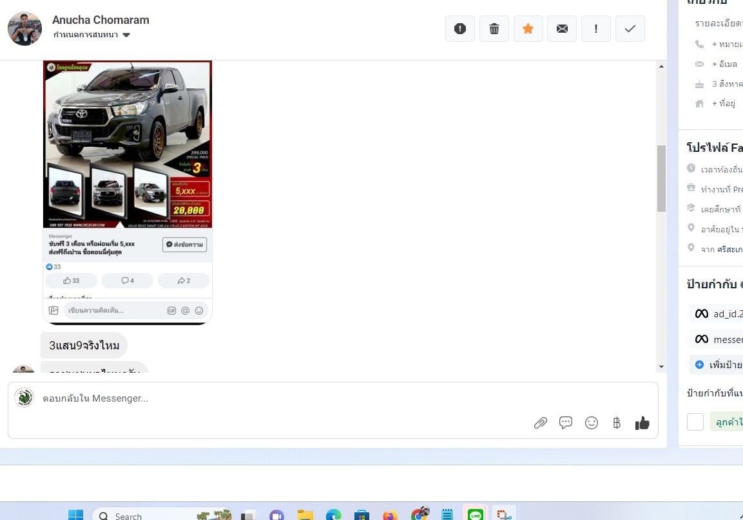The height and width of the screenshot is (520, 743).
Task: Open the emoji picker in reply box
Action: point(591,423)
